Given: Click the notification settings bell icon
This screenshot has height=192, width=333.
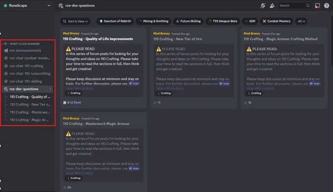Looking at the screenshot, I should (x=263, y=5).
